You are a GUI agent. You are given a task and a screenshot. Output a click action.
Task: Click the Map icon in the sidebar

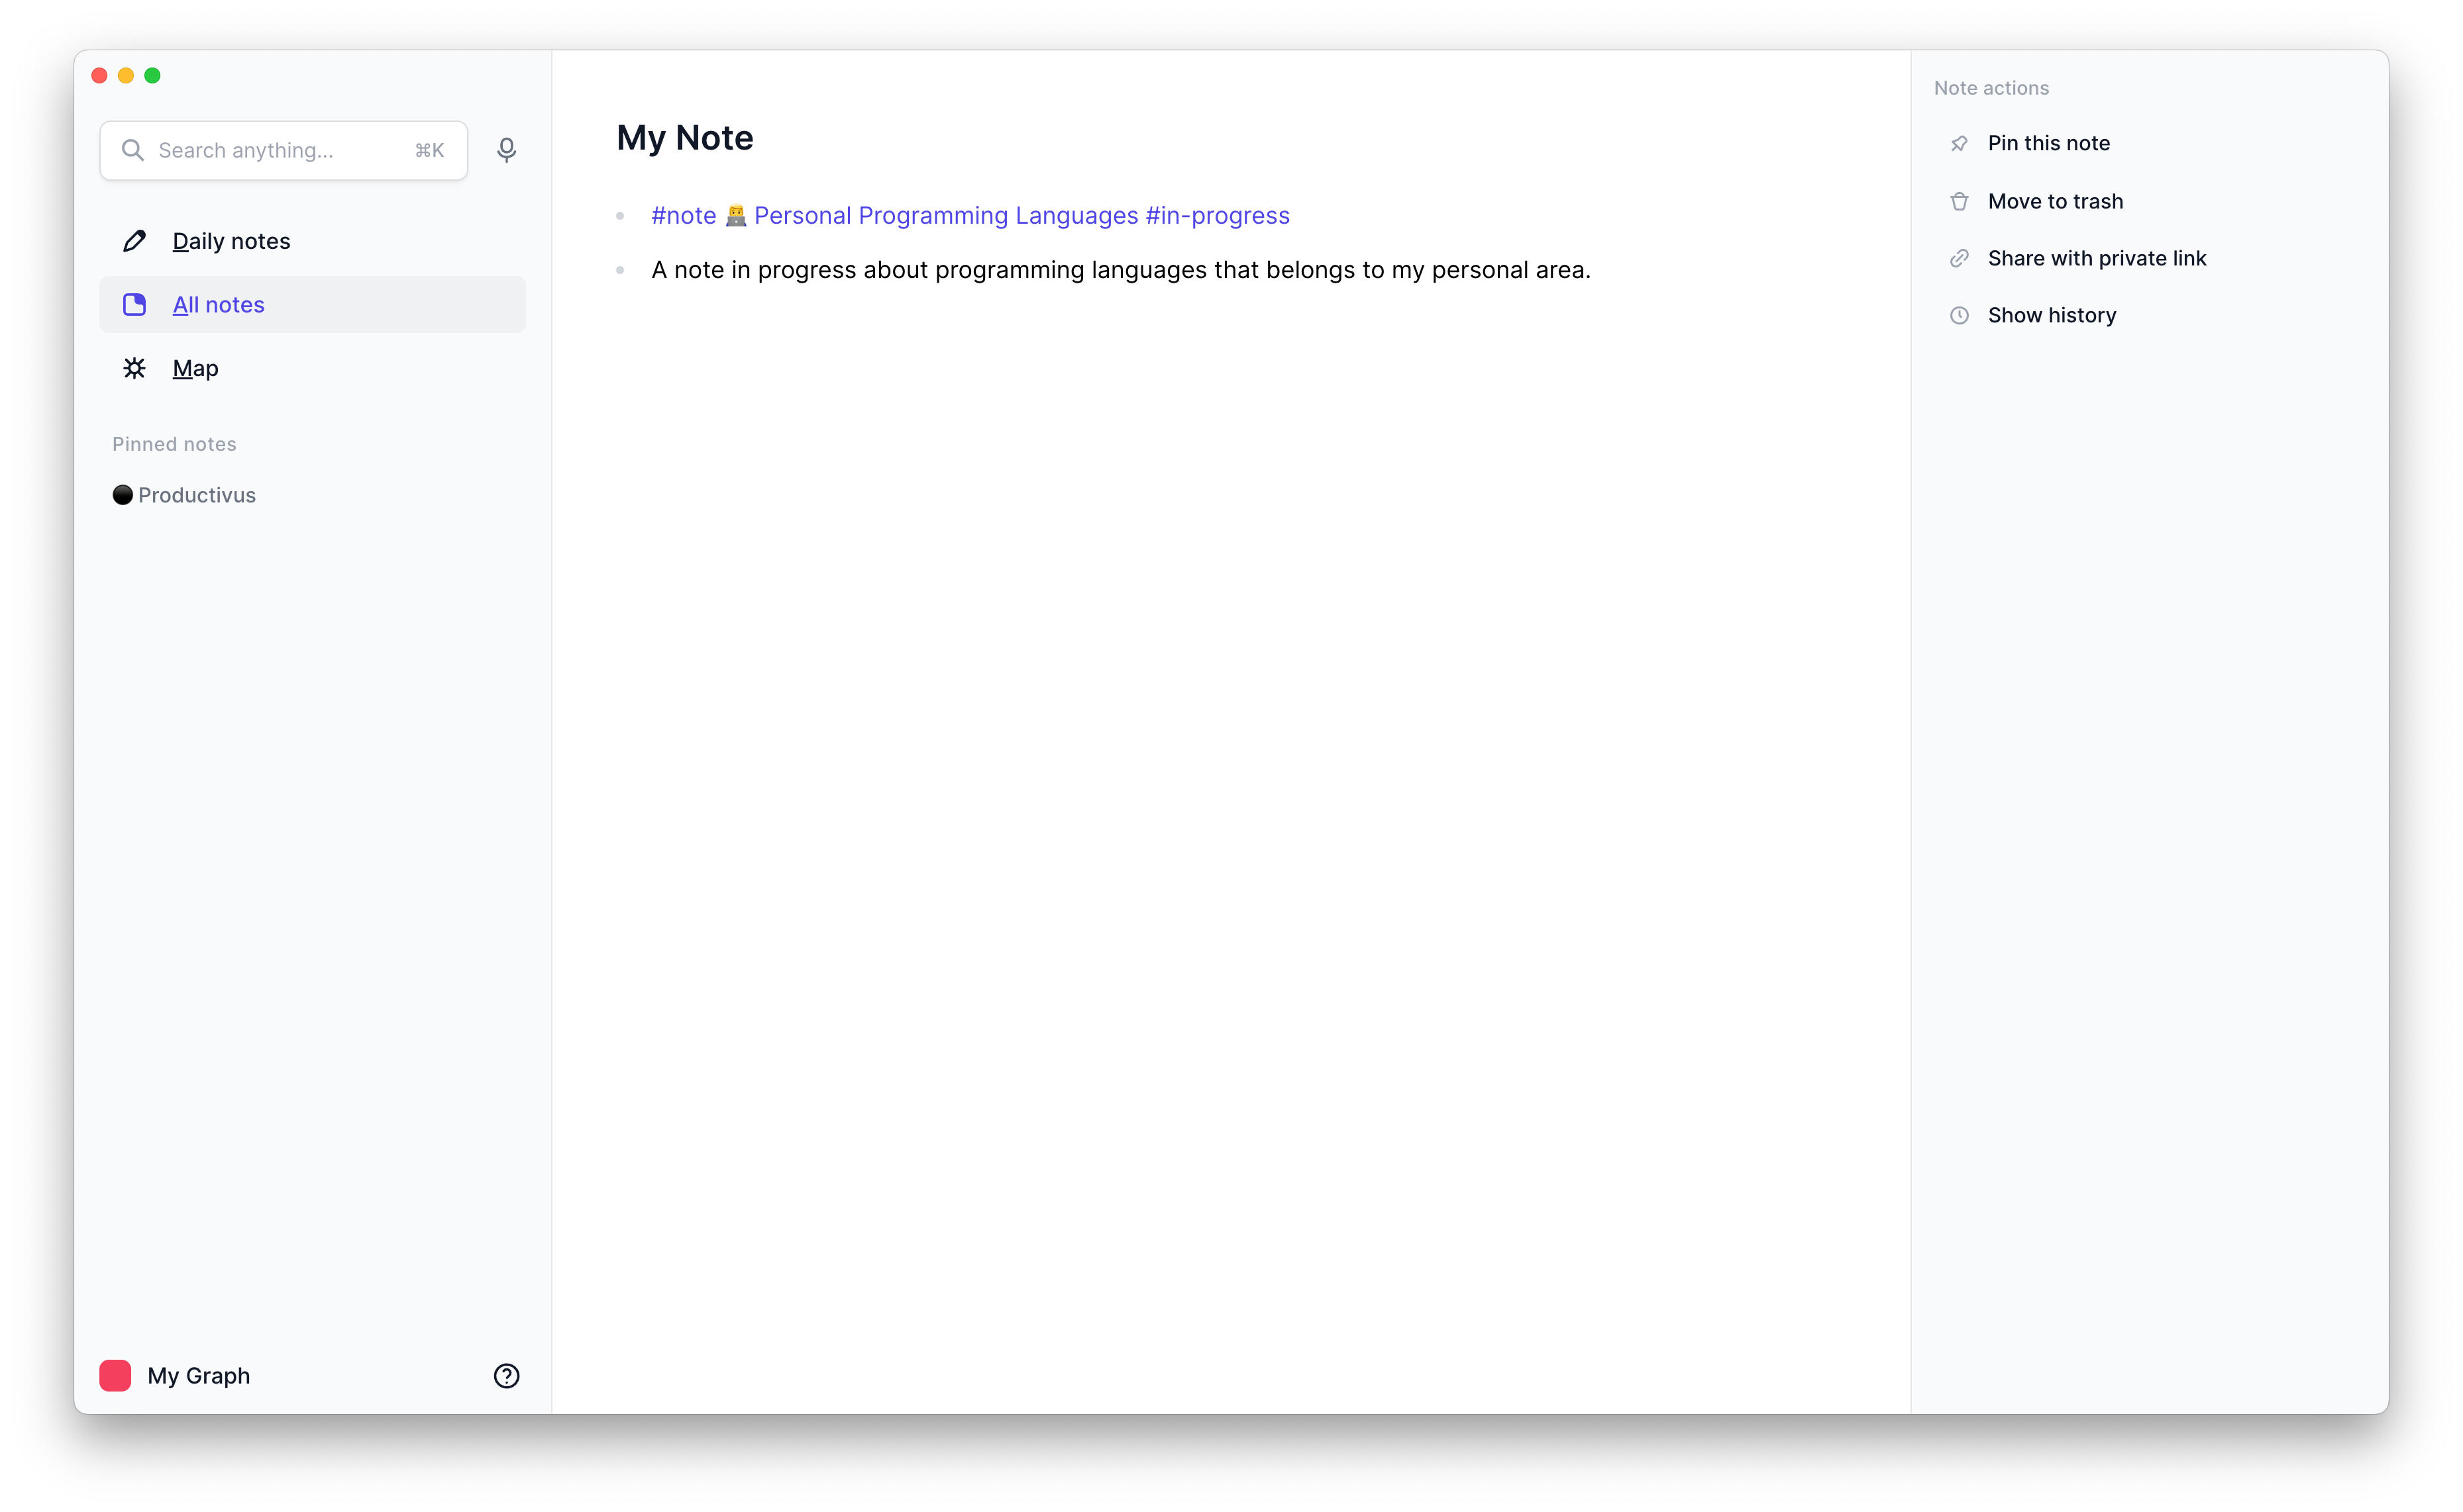click(x=134, y=368)
